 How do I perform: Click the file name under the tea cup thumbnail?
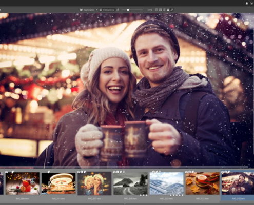(x=203, y=199)
